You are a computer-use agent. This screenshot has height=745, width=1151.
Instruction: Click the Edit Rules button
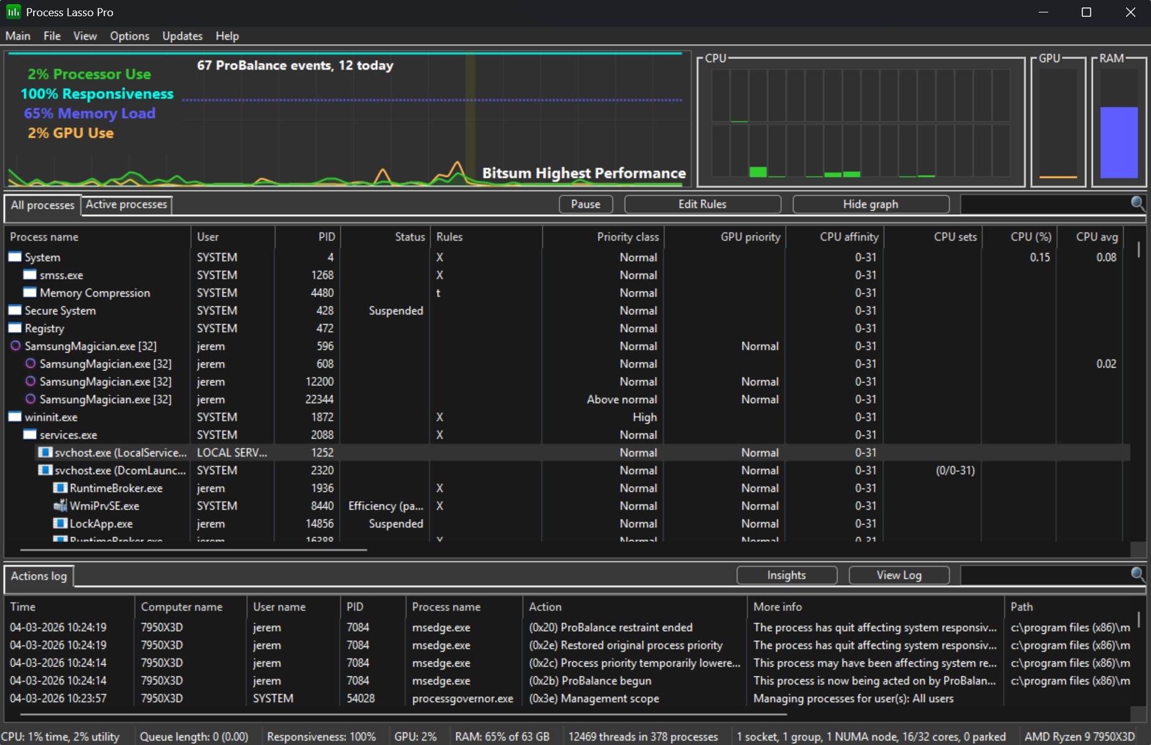click(x=702, y=204)
